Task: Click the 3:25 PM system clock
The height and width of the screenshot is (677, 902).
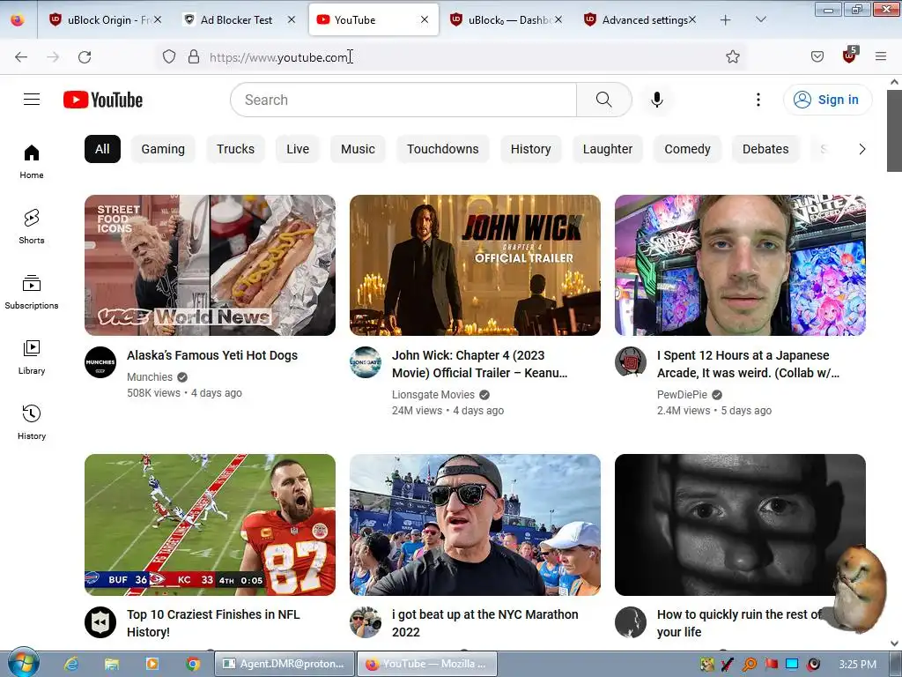Action: point(858,665)
